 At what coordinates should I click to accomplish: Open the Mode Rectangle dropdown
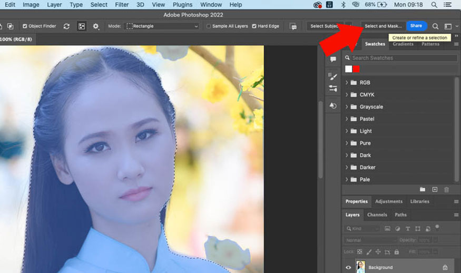(162, 26)
